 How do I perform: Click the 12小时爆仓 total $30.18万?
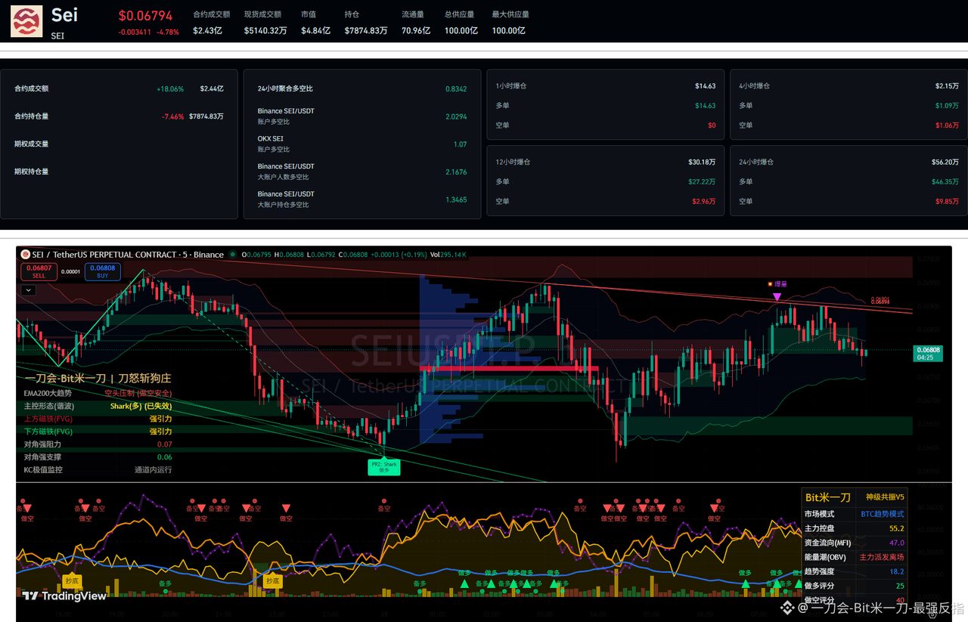point(702,162)
